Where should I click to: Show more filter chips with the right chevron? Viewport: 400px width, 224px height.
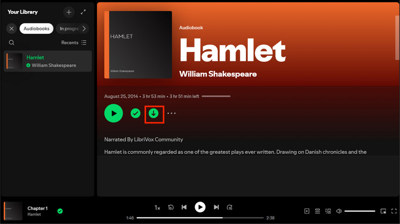tap(84, 28)
